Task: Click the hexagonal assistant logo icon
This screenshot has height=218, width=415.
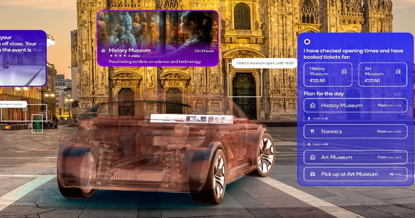Action: point(307,42)
